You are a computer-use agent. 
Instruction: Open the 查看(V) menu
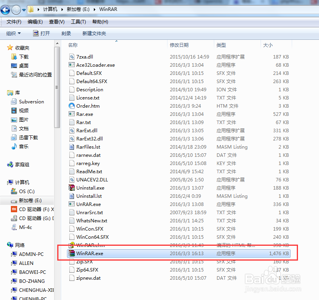57,22
